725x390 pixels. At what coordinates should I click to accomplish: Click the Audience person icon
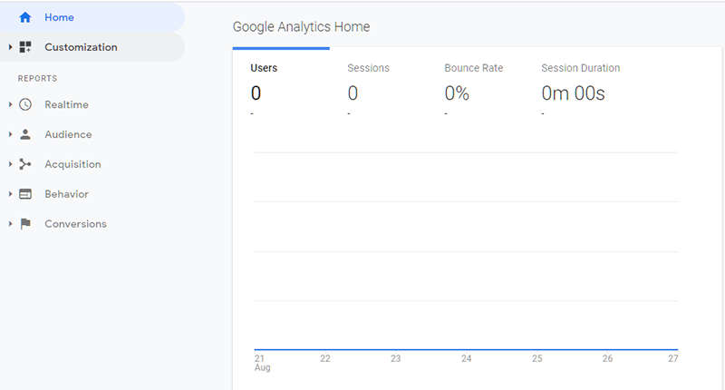pyautogui.click(x=25, y=134)
